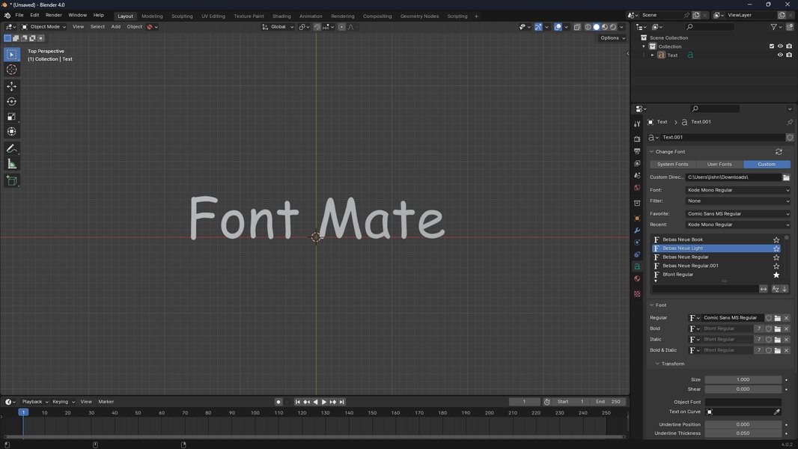Select the Custom fonts button
Viewport: 798px width, 449px height.
tap(767, 164)
